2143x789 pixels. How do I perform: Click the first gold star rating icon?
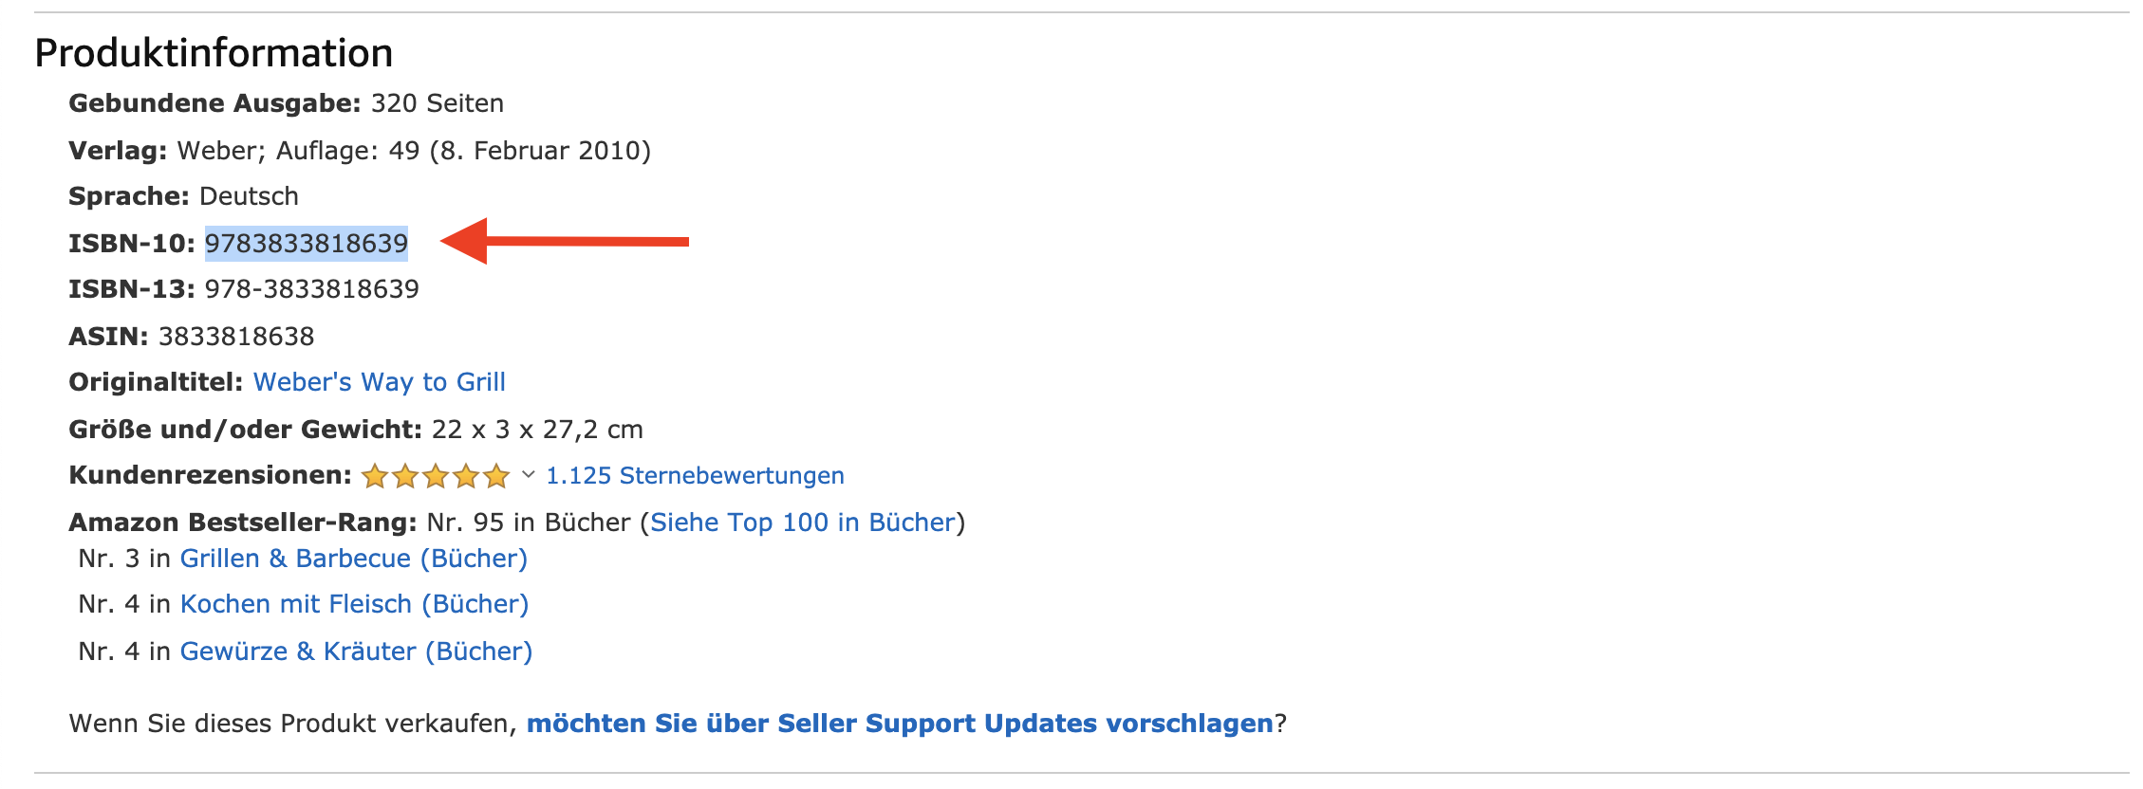(x=376, y=475)
